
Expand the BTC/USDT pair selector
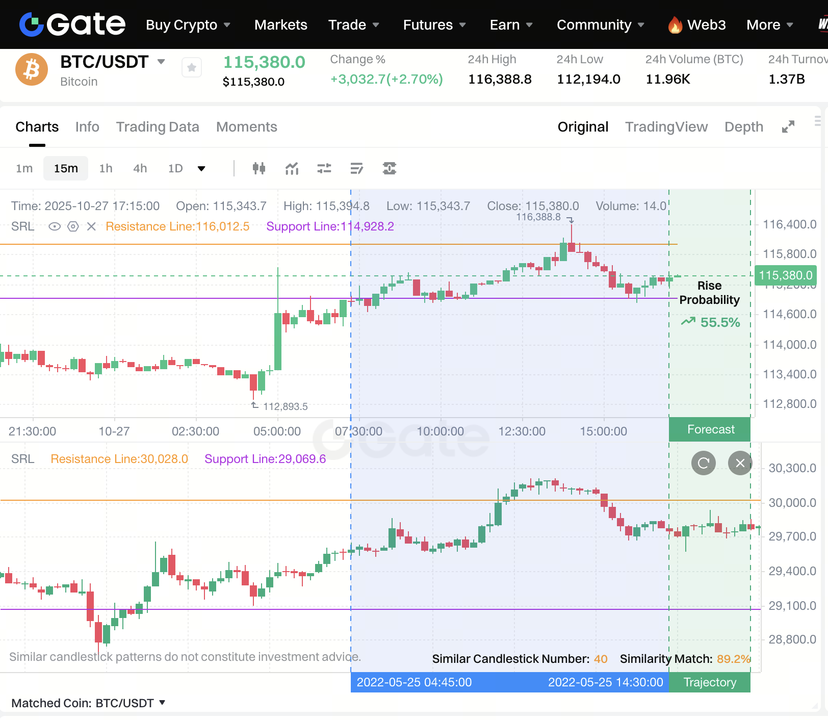click(x=161, y=62)
